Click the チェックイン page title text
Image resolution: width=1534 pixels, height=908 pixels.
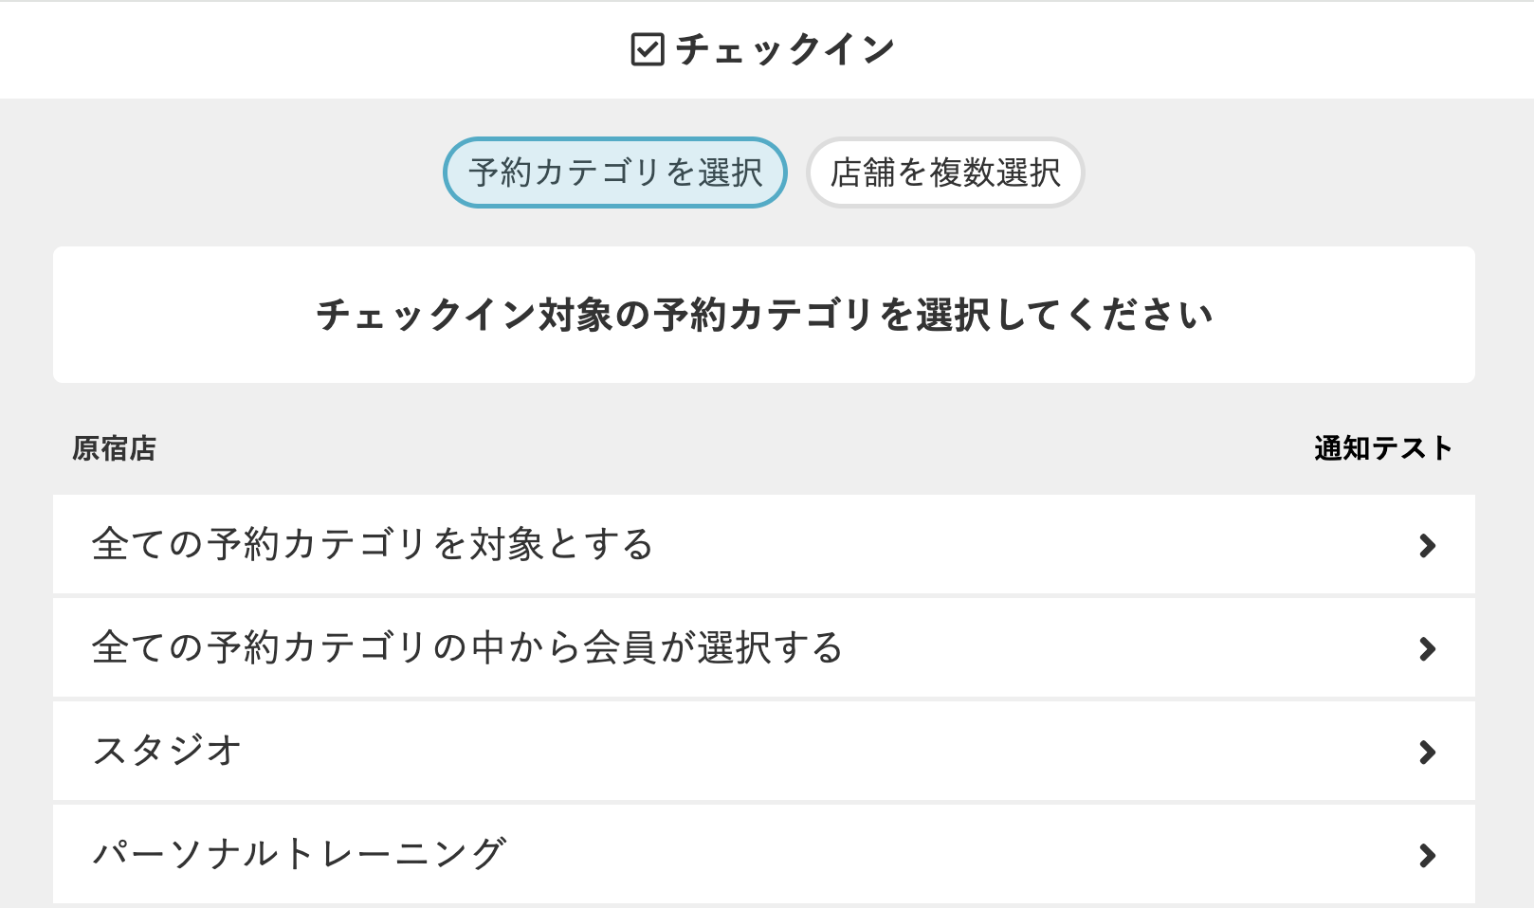pos(785,49)
